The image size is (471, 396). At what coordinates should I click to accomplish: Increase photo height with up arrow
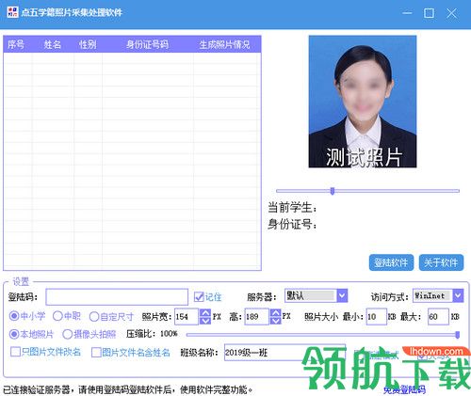(x=276, y=312)
